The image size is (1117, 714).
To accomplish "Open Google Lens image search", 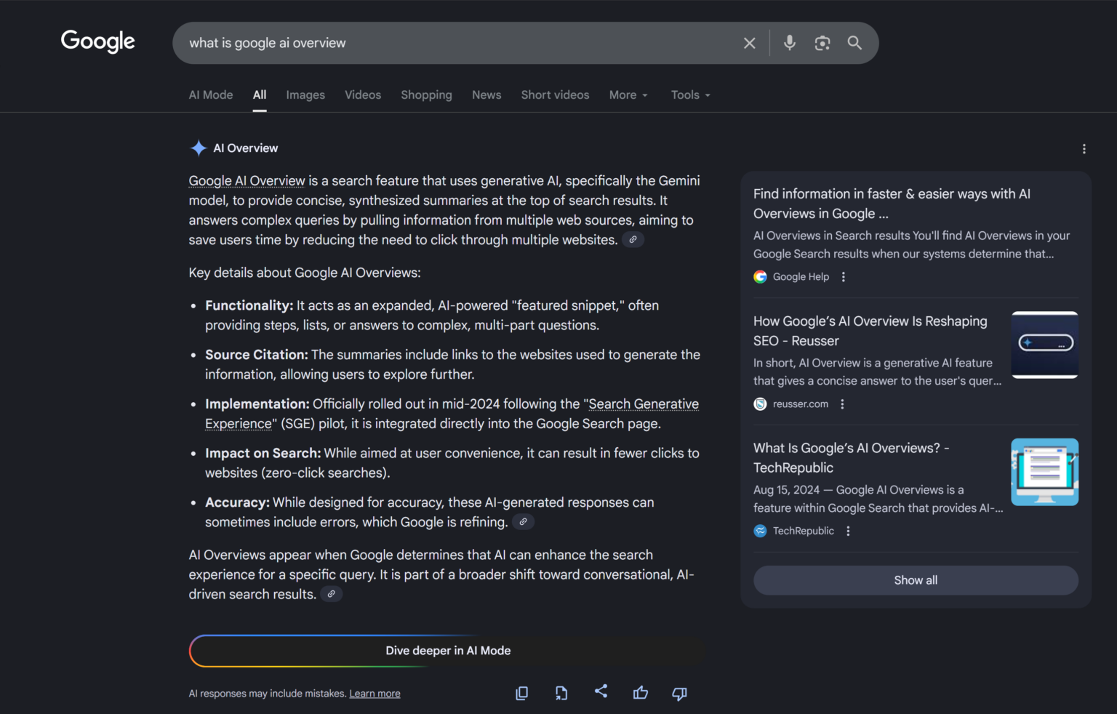I will 822,43.
